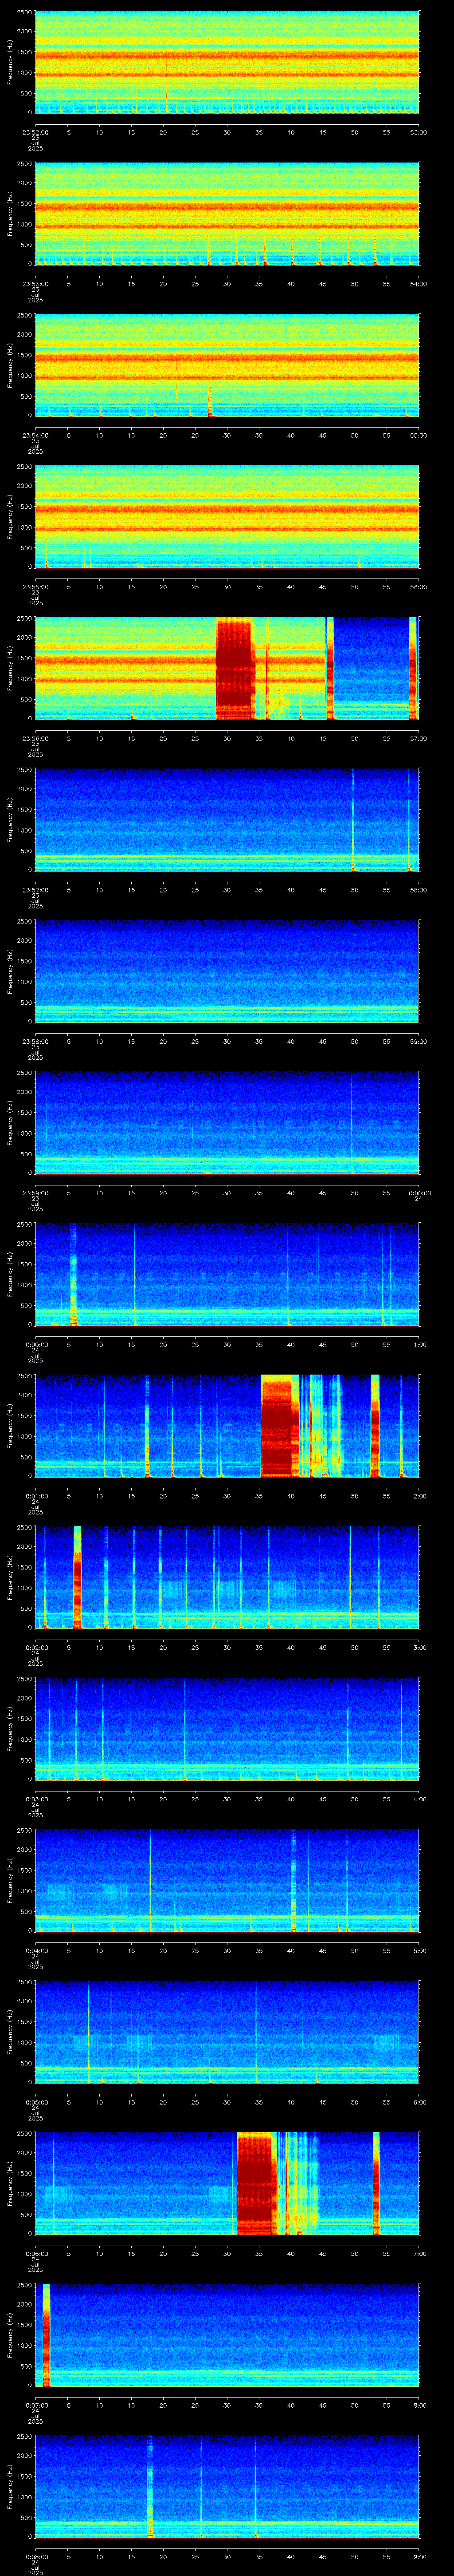Open the spectrogram panel starting at 23:52:00
Viewport: 454px width, 2576px height.
click(x=227, y=63)
